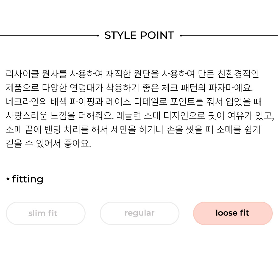The height and width of the screenshot is (253, 278).
Task: Click the dot left of STYLE POINT
Action: [98, 36]
